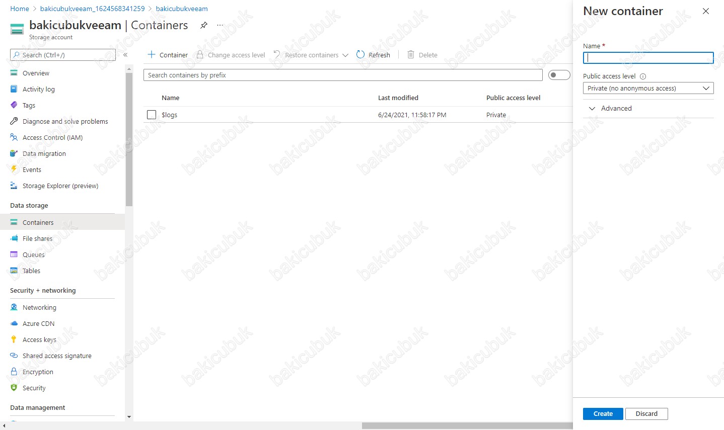Tick the $logs container checkbox
This screenshot has width=724, height=430.
click(x=152, y=115)
